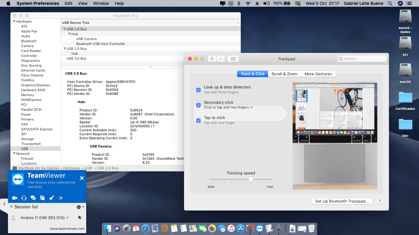Disable the Tap to click checkbox
Screen dimensions: 419x235
(x=198, y=120)
